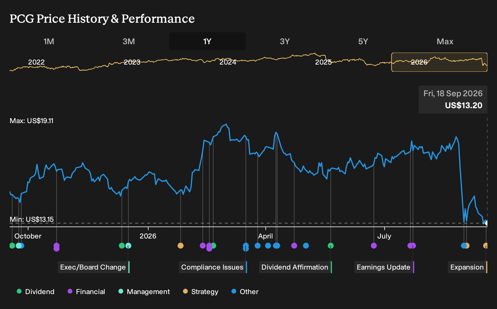Open the Earnings Update event label
This screenshot has height=309, width=497.
click(384, 267)
